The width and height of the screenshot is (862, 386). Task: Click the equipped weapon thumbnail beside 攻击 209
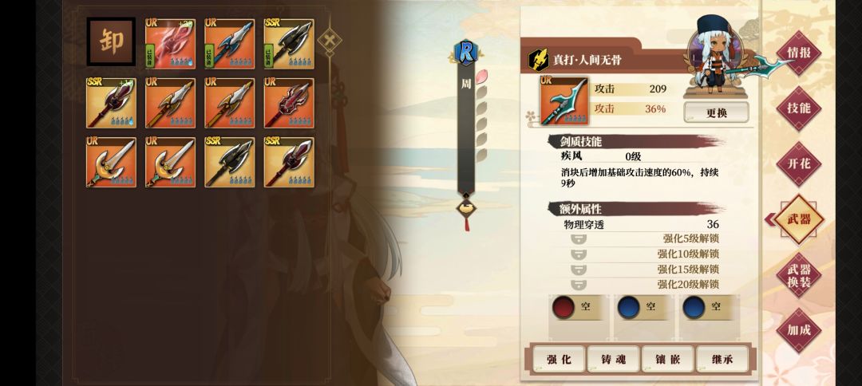pyautogui.click(x=563, y=100)
